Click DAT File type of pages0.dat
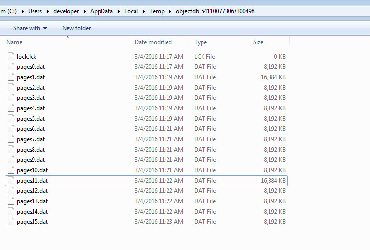The height and width of the screenshot is (250, 370). tap(205, 66)
